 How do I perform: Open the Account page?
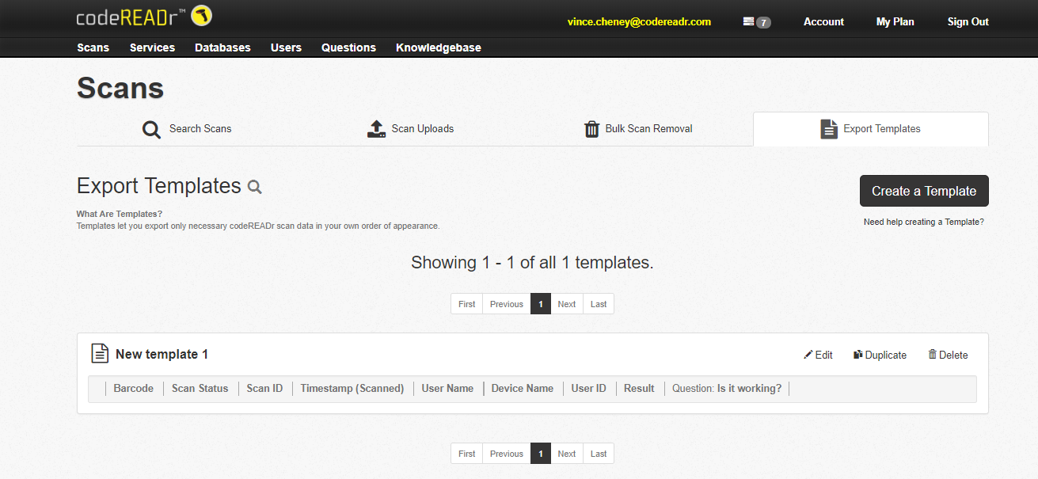pos(823,22)
